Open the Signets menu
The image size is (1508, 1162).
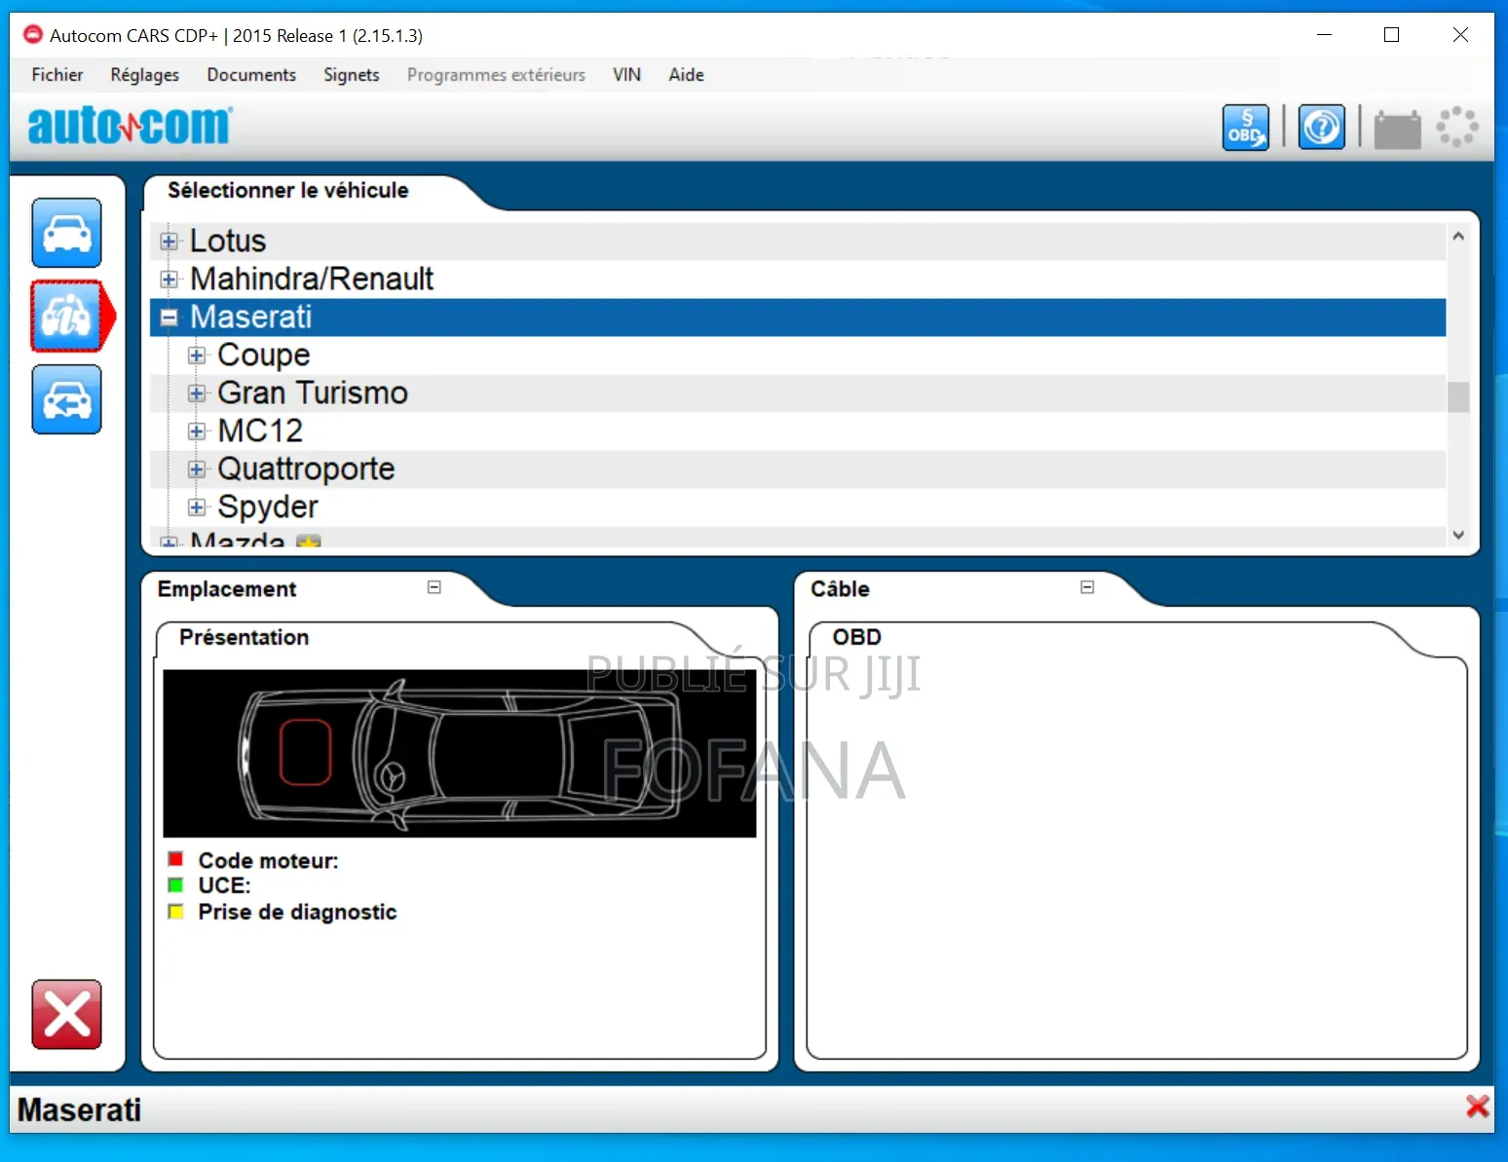coord(352,75)
